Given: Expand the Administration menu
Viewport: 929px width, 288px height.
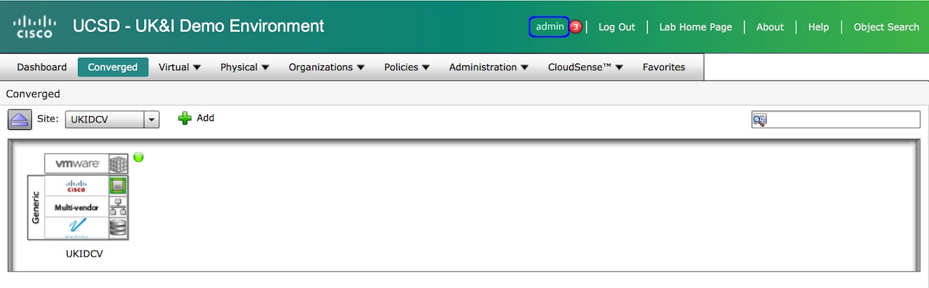Looking at the screenshot, I should tap(489, 67).
